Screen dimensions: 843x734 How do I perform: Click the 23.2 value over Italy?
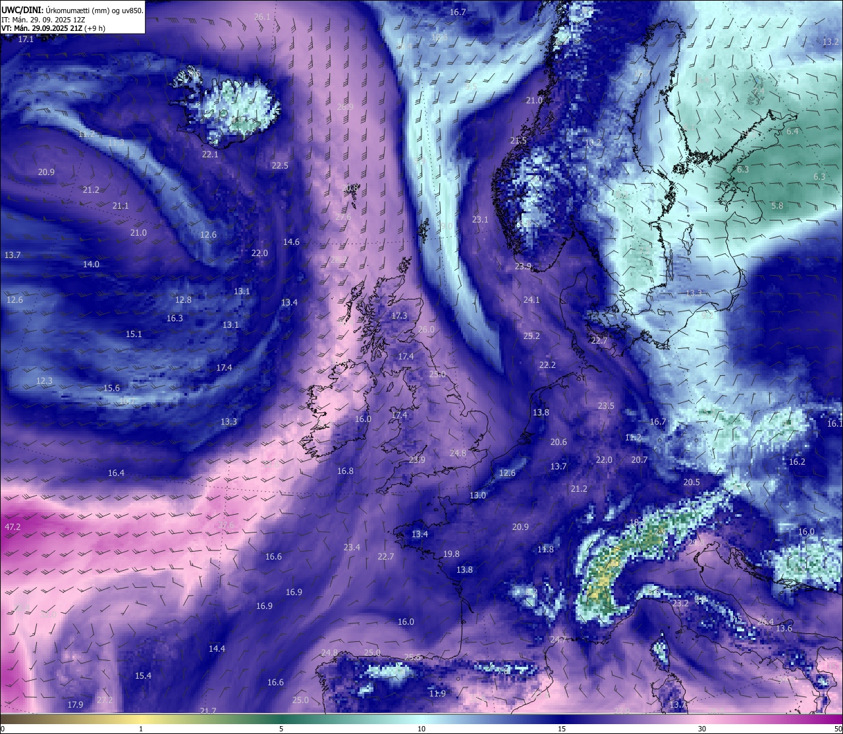coord(680,603)
